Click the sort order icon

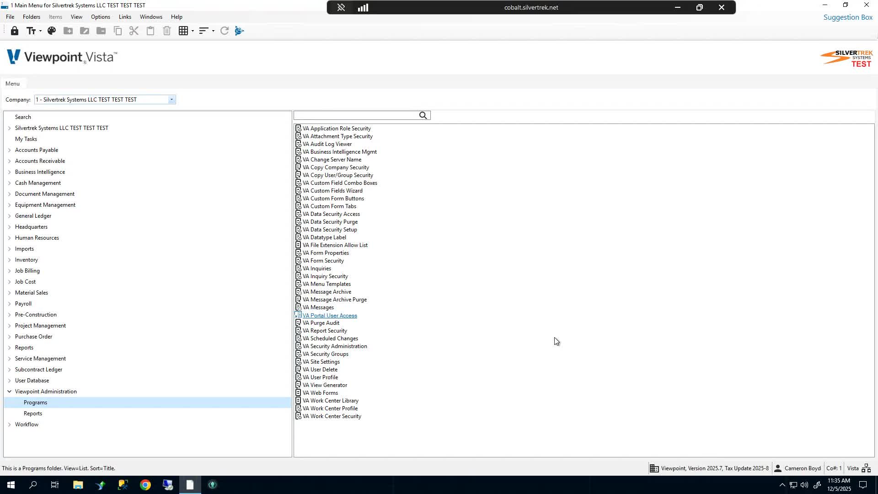tap(204, 31)
